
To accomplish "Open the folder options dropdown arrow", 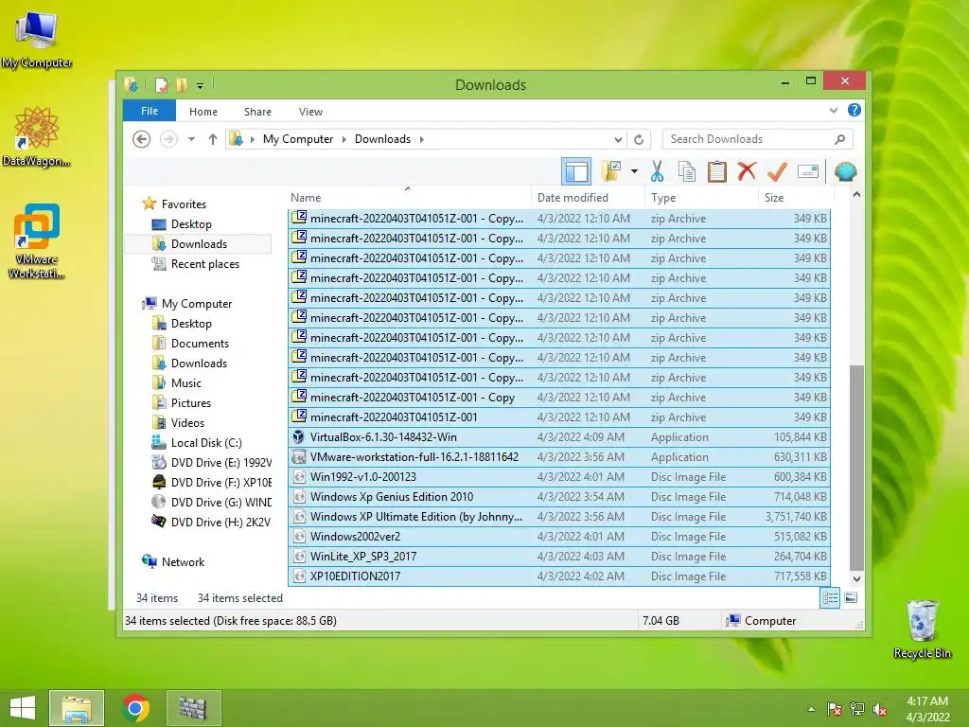I will (634, 171).
